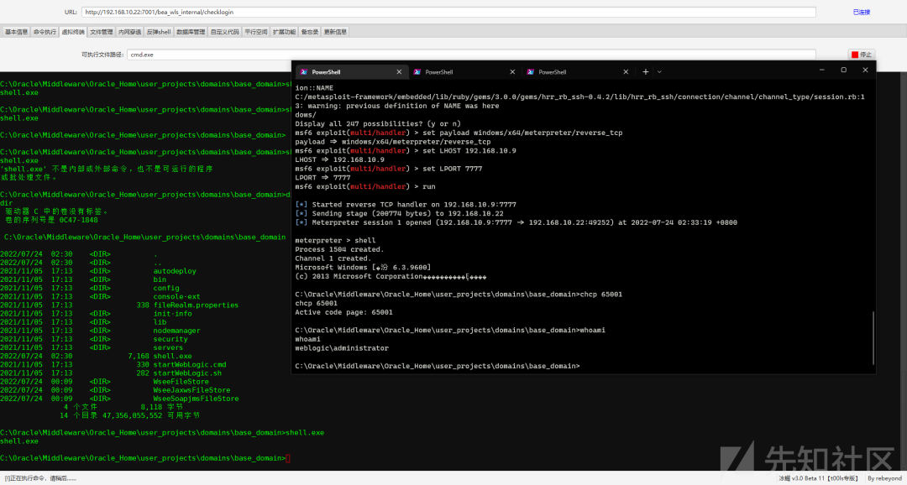The width and height of the screenshot is (907, 485).
Task: Click 'startWebLogic.sh' in the dir listing
Action: tap(187, 373)
